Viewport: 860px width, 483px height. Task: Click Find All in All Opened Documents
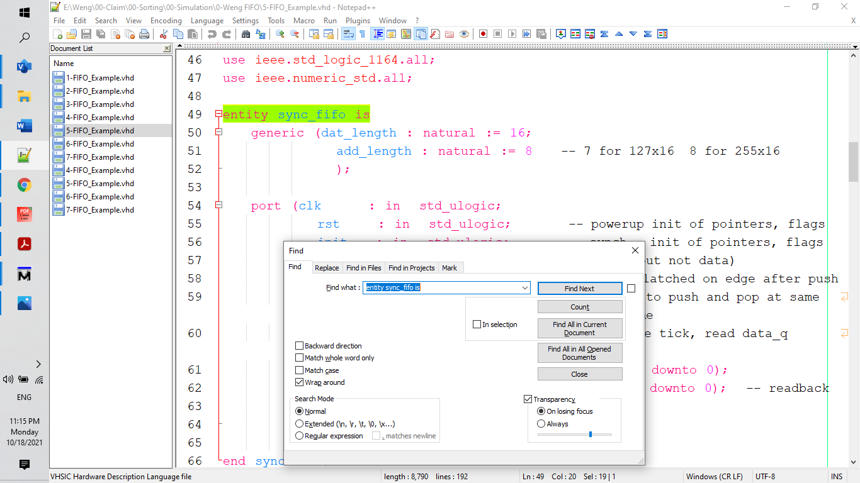580,353
